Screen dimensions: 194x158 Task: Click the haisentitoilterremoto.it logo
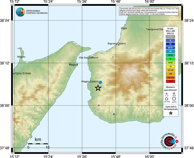[x=170, y=141]
